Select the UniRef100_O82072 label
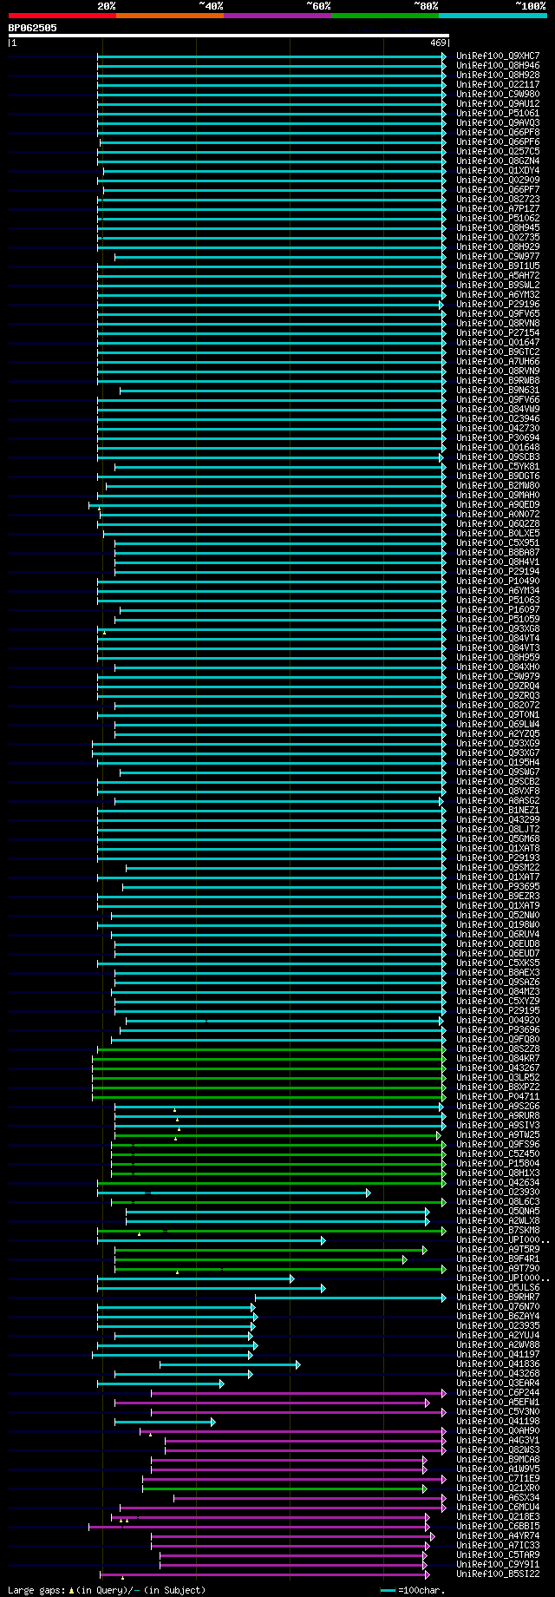This screenshot has height=1597, width=555. click(x=498, y=705)
